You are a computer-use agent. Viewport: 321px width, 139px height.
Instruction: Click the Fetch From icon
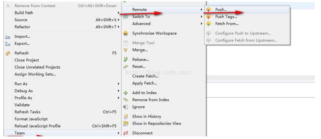click(x=209, y=24)
